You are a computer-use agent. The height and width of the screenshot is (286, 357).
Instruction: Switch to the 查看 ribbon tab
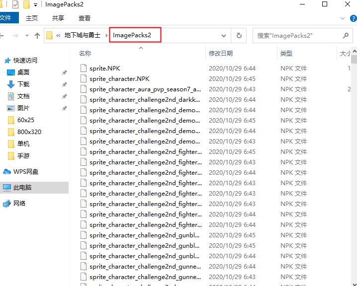85,18
